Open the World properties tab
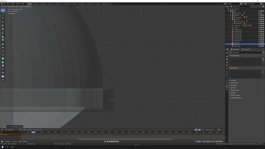Image resolution: width=265 pixels, height=149 pixels. [x=227, y=68]
